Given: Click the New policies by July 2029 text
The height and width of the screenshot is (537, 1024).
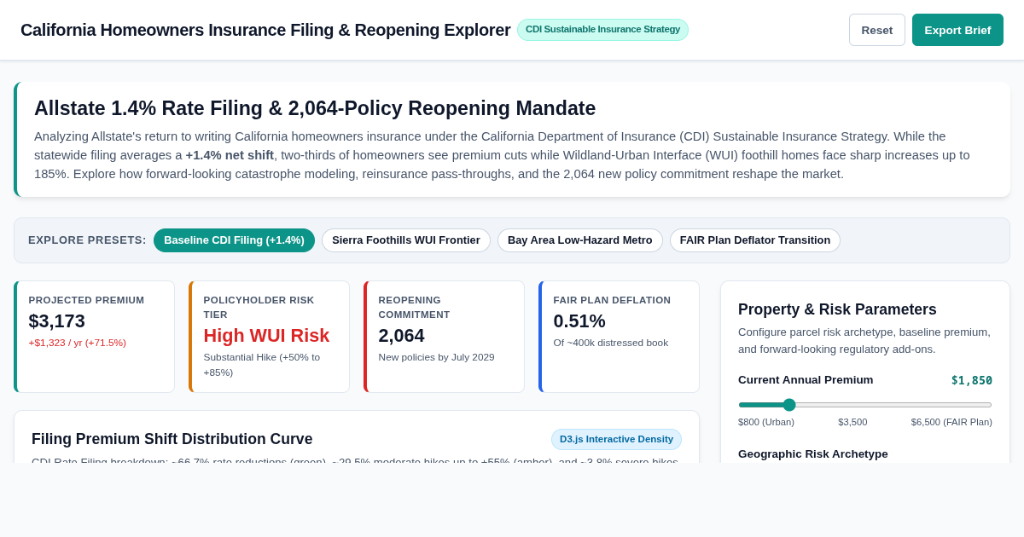Looking at the screenshot, I should click(x=436, y=357).
